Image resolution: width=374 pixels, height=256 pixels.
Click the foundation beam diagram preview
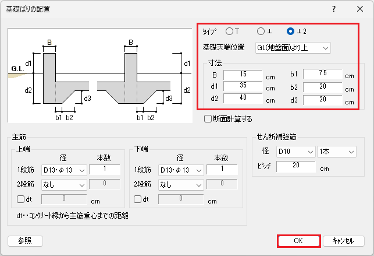(101, 75)
